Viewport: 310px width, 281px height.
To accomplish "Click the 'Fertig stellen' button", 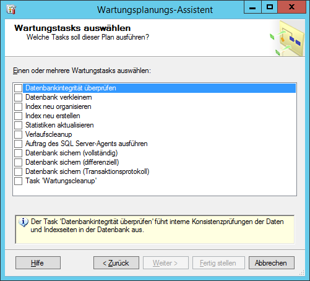I will pos(218,263).
